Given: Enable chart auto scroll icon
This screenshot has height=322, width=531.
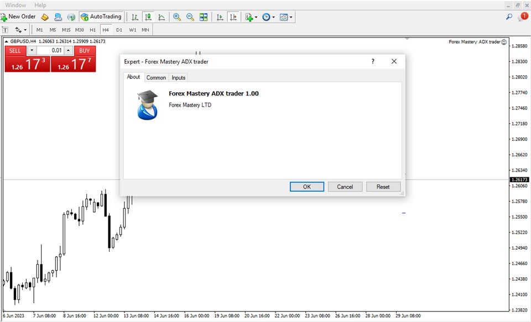Looking at the screenshot, I should pos(220,17).
